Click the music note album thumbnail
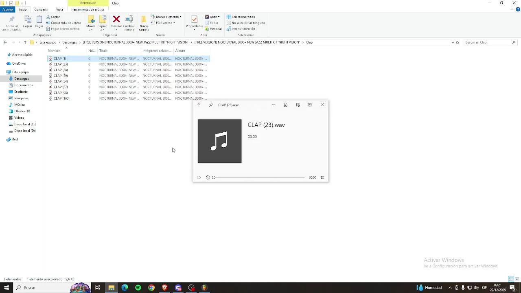 [220, 141]
